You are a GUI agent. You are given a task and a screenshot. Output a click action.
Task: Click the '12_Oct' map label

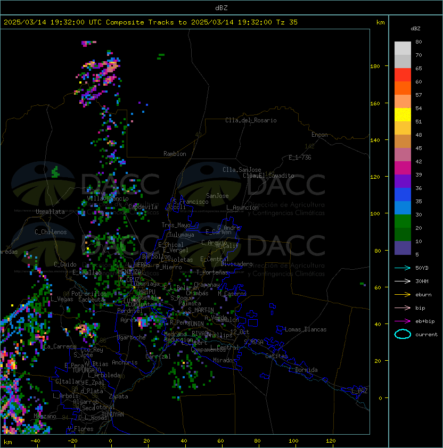point(240,332)
